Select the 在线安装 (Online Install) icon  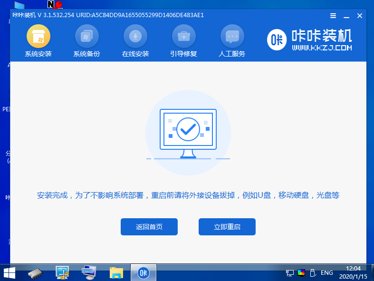click(x=135, y=41)
